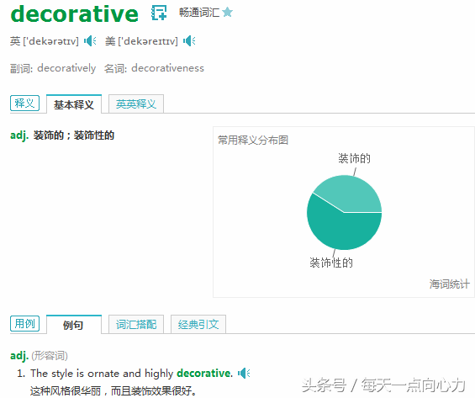Select the 例句 tab

(x=74, y=325)
